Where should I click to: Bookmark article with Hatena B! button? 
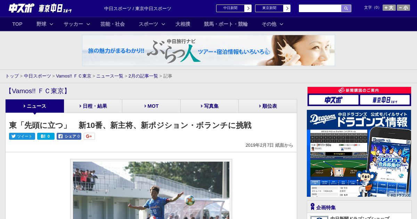(x=46, y=136)
